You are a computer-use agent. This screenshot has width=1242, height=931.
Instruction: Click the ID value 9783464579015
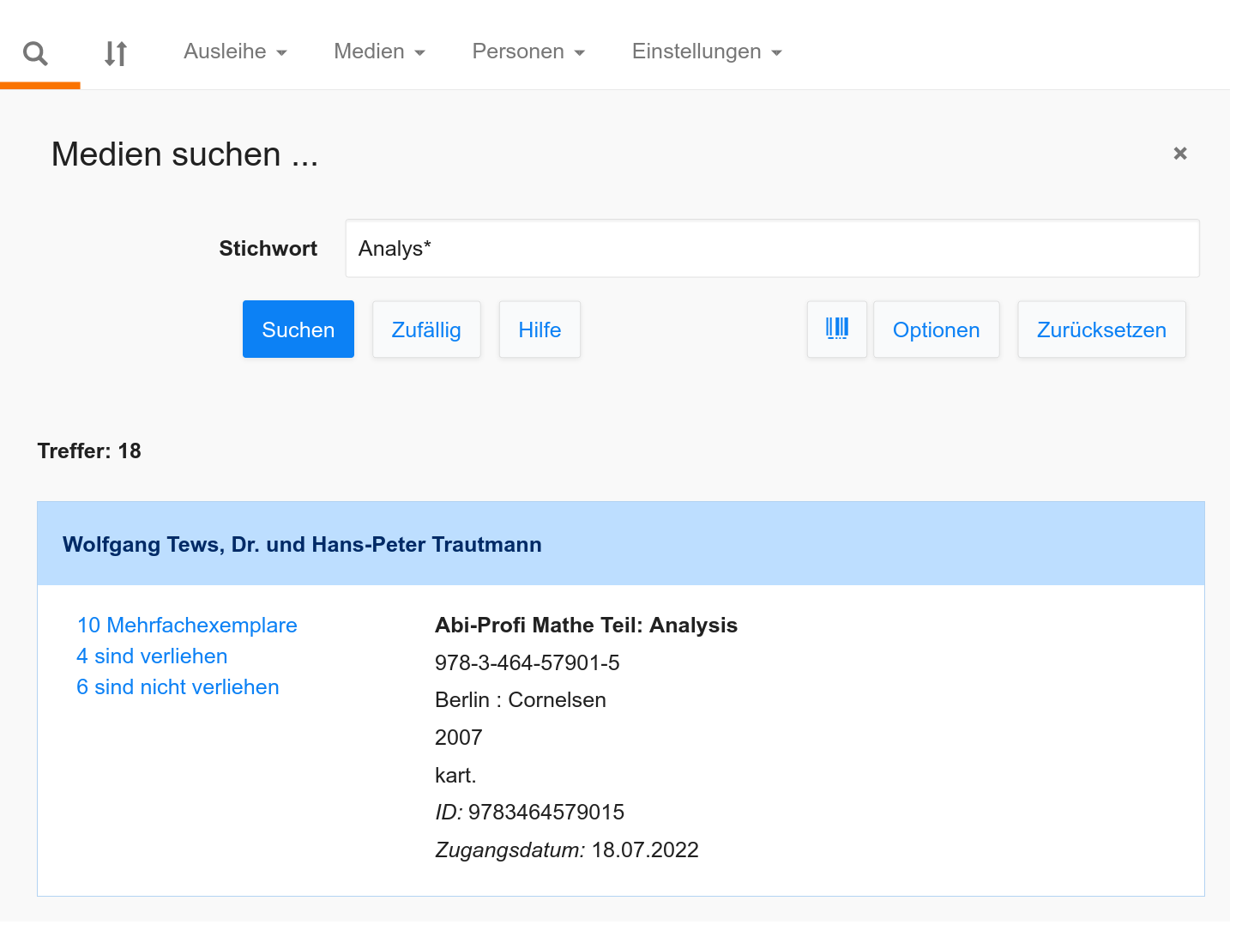click(546, 813)
